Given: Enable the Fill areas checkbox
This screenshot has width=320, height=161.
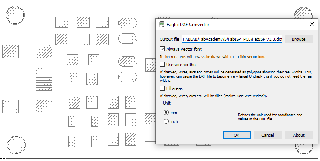Looking at the screenshot, I should 162,88.
